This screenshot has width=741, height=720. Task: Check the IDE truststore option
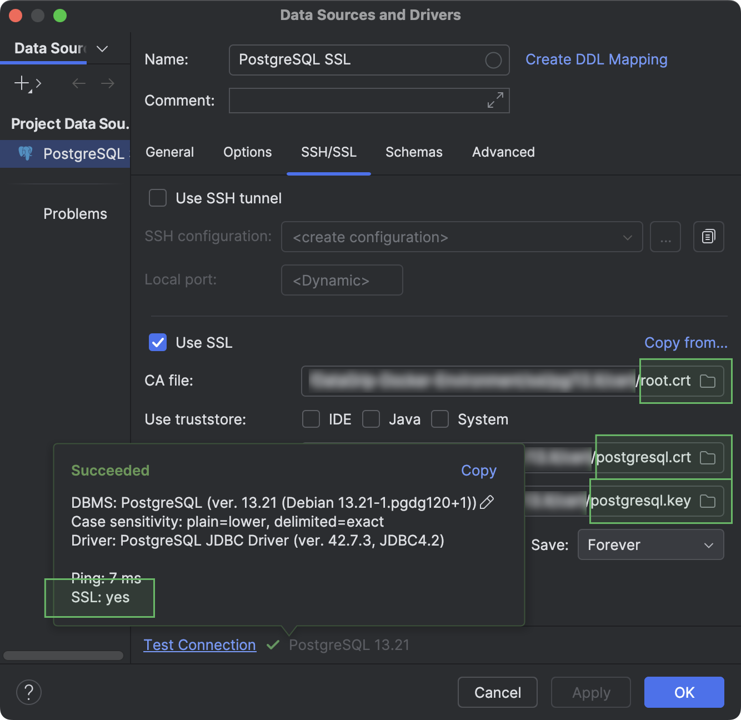coord(311,419)
